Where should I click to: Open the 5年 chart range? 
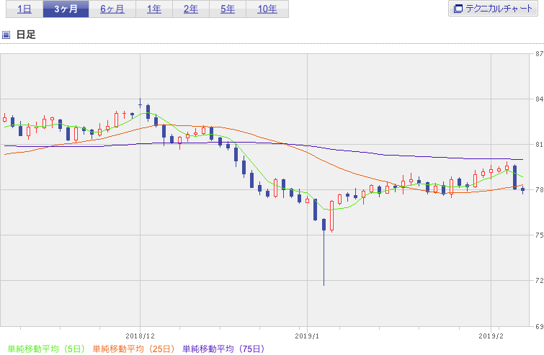click(228, 9)
